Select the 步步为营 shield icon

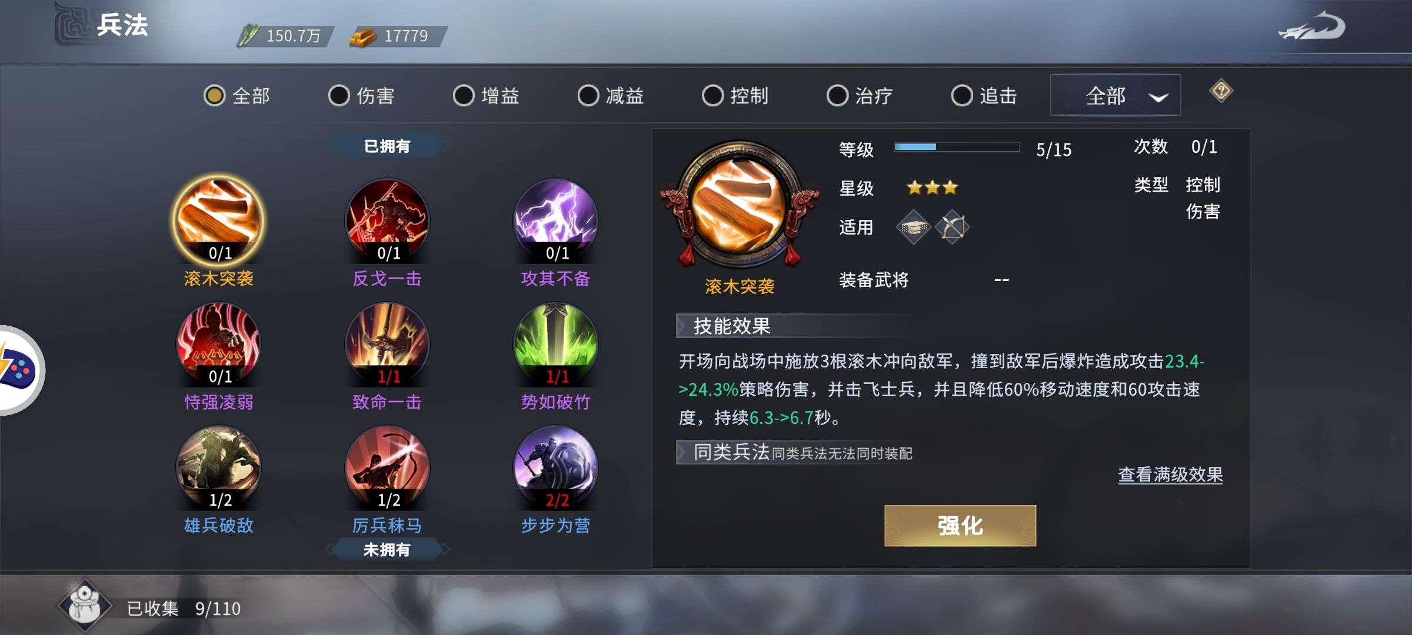click(x=556, y=467)
